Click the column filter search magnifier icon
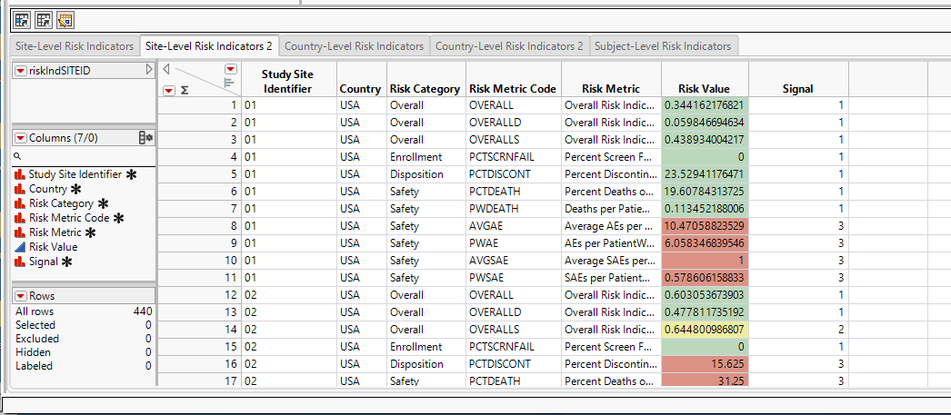The image size is (951, 415). click(x=17, y=156)
